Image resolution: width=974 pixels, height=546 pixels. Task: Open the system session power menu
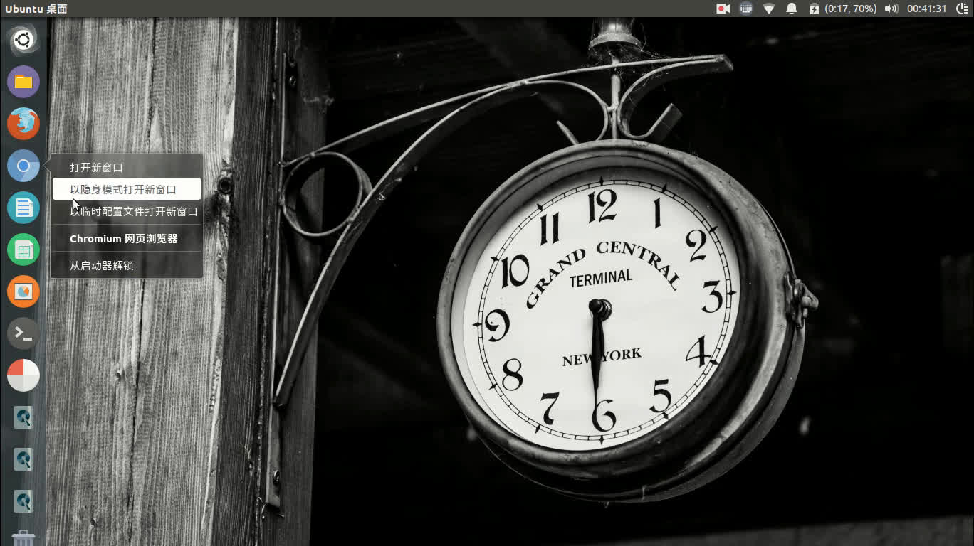[x=961, y=9]
